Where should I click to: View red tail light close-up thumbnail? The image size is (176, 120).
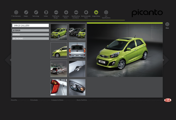click(x=59, y=87)
